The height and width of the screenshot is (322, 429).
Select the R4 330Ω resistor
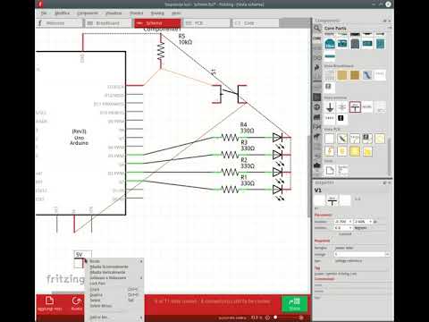pos(230,138)
